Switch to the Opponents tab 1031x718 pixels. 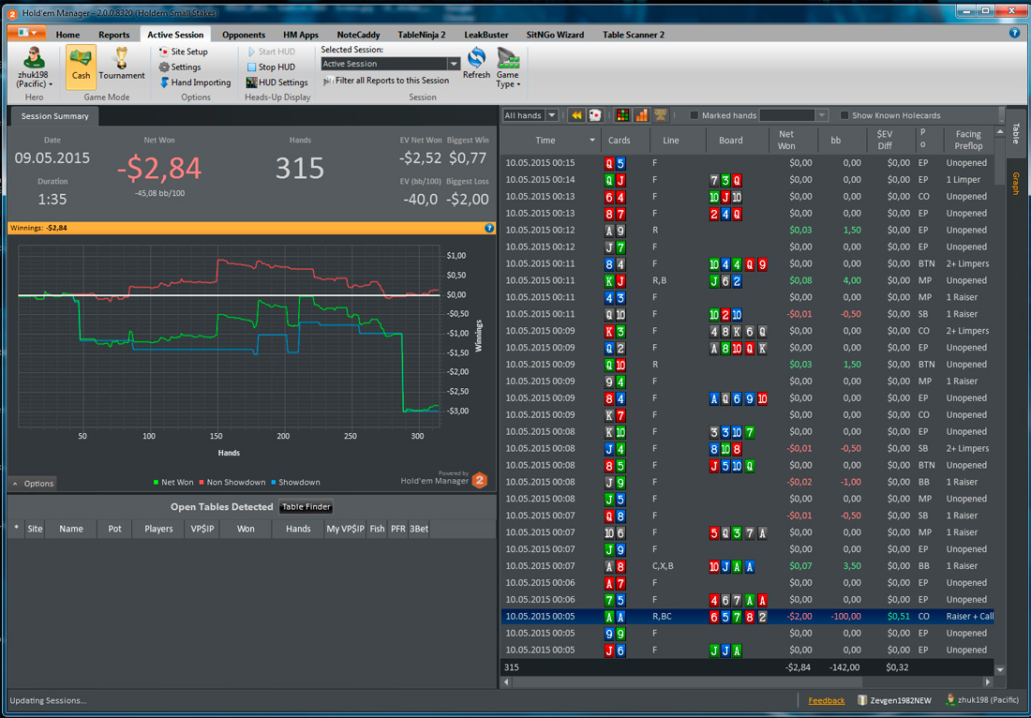tap(244, 35)
